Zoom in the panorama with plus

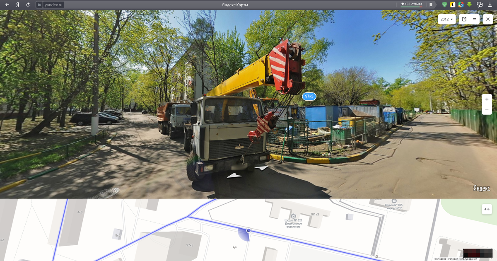pyautogui.click(x=487, y=99)
